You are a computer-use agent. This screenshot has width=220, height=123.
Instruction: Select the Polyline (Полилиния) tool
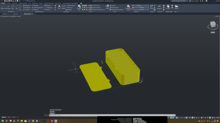(8, 7)
